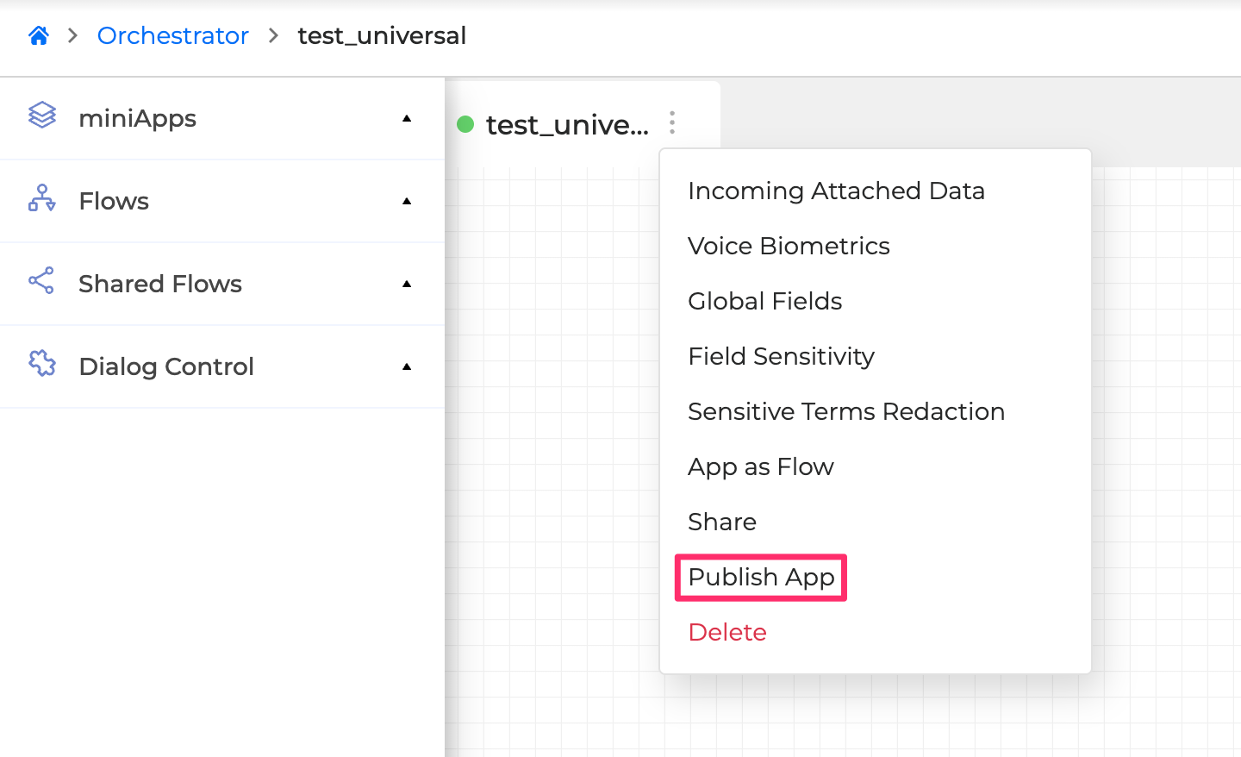Viewport: 1241px width, 757px height.
Task: Click the miniApps stacked layers icon
Action: 41,116
